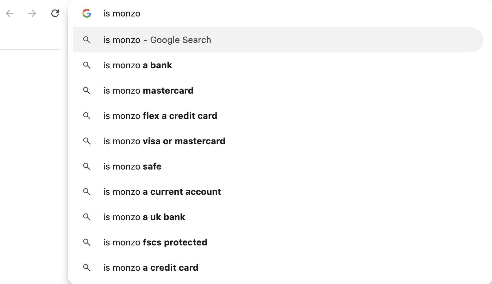Click the magnifier icon next to 'is monzo a bank'
This screenshot has height=284, width=492.
coord(87,65)
